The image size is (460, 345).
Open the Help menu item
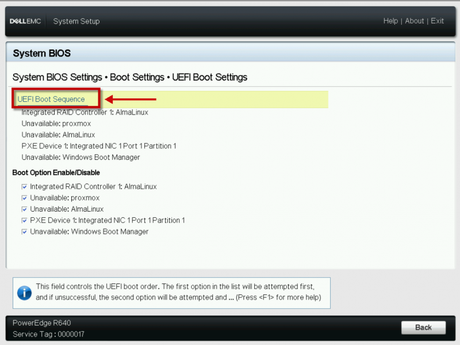click(x=390, y=21)
